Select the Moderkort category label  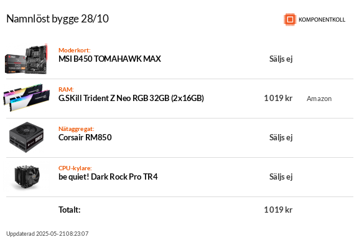click(75, 50)
